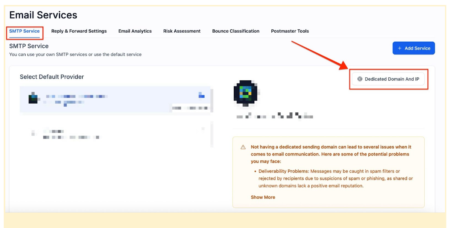The image size is (457, 228).
Task: Click the large pixelated provider logo
Action: pos(245,92)
